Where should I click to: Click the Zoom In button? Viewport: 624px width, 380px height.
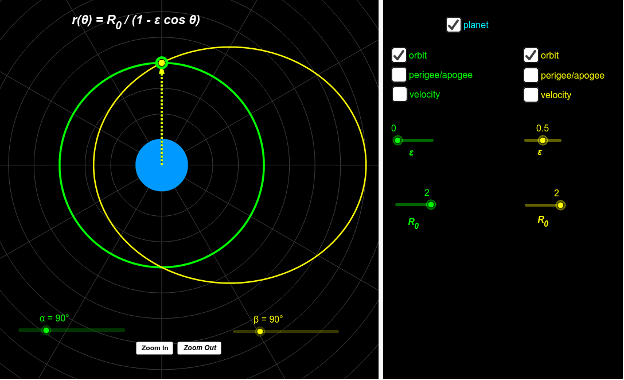click(x=154, y=348)
